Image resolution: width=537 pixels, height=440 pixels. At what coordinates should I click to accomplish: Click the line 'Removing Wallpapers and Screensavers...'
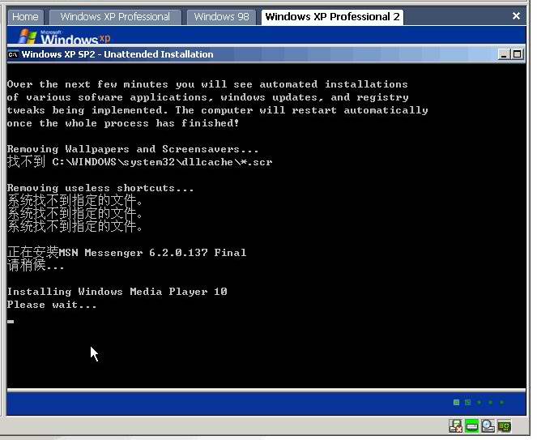pyautogui.click(x=133, y=149)
